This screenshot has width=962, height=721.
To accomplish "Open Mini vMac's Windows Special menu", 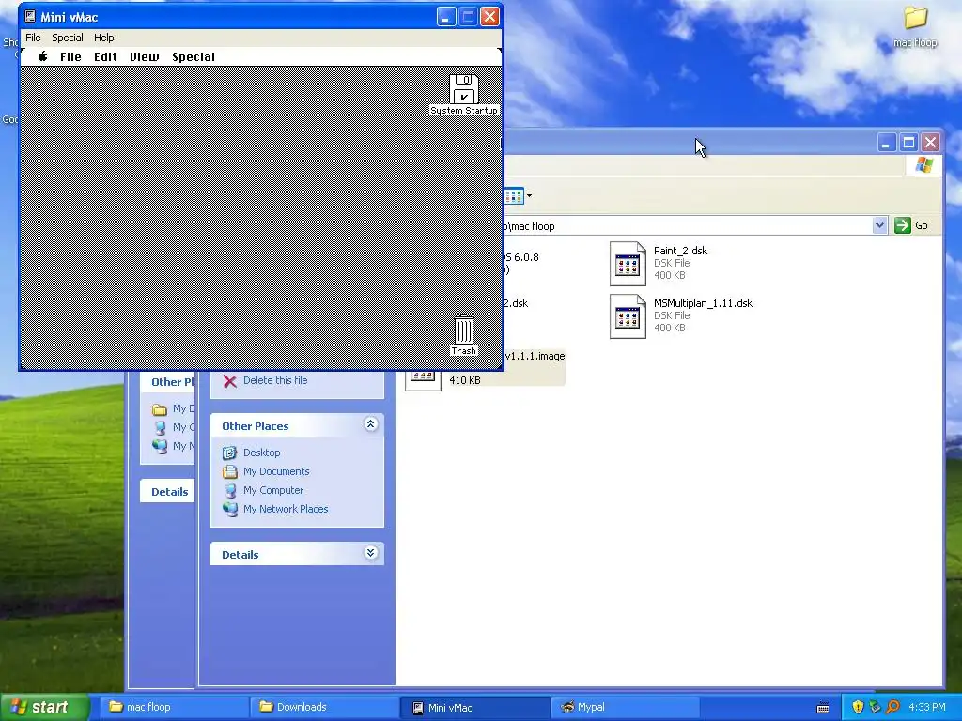I will pyautogui.click(x=68, y=38).
